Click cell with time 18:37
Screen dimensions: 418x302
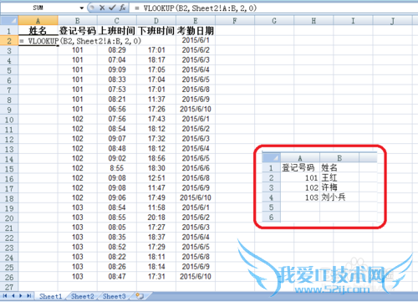pos(156,237)
